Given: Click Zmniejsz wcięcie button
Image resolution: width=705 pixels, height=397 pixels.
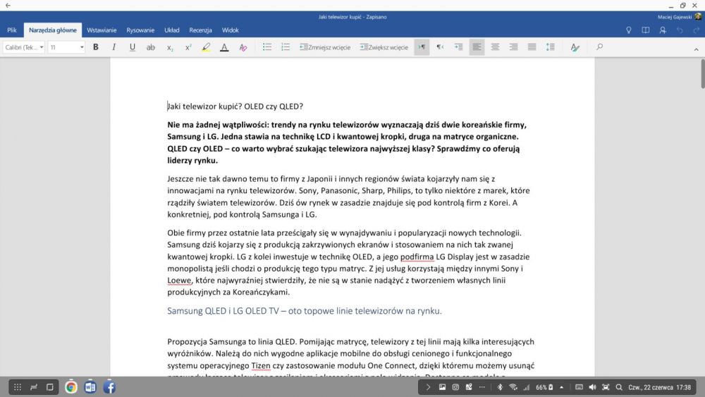Looking at the screenshot, I should [x=325, y=47].
